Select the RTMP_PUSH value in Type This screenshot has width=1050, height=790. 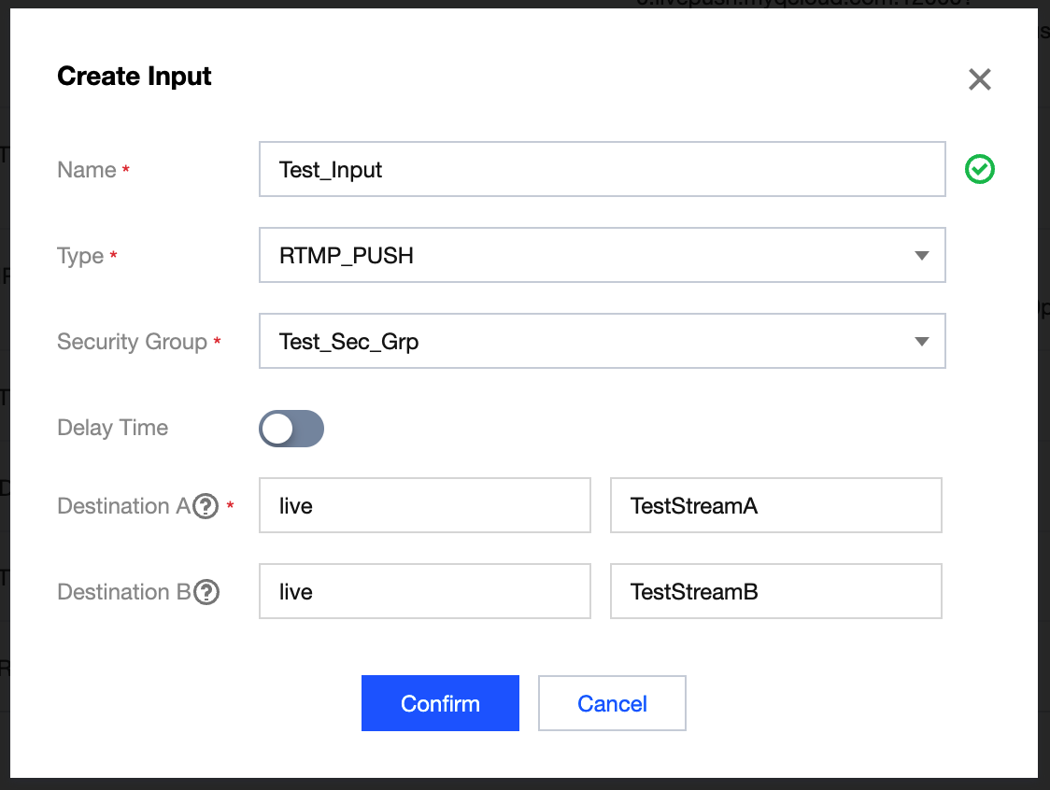[347, 256]
